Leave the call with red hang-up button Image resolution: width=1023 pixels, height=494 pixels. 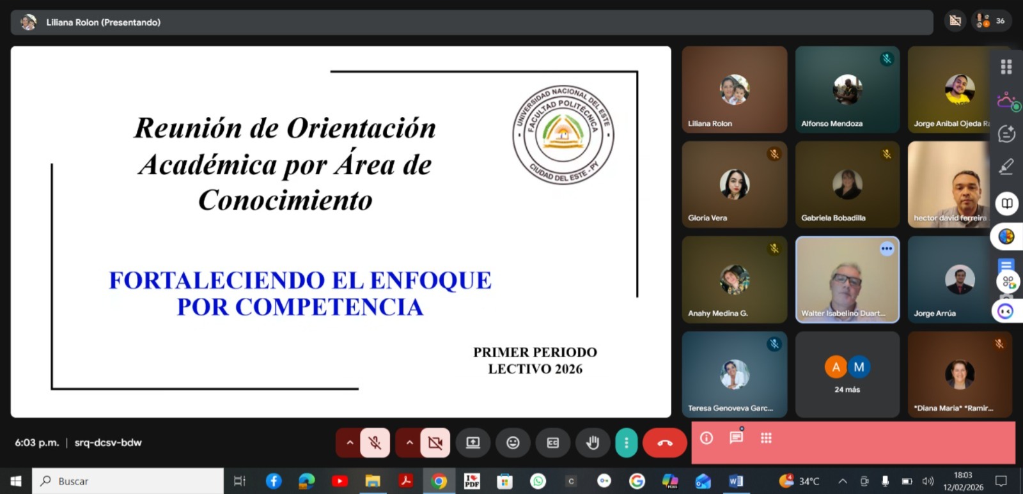click(664, 443)
